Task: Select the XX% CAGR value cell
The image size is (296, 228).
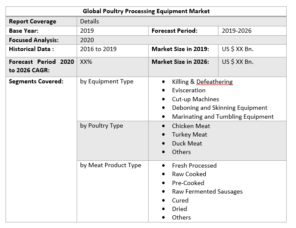Action: 86,62
